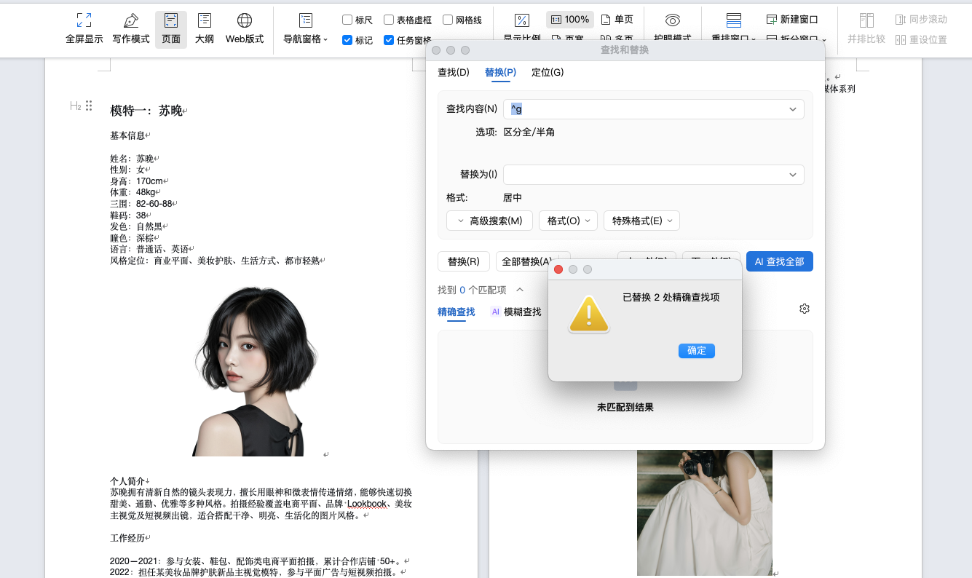Select the exact search (精确查找) tab
The height and width of the screenshot is (578, 972).
(457, 312)
